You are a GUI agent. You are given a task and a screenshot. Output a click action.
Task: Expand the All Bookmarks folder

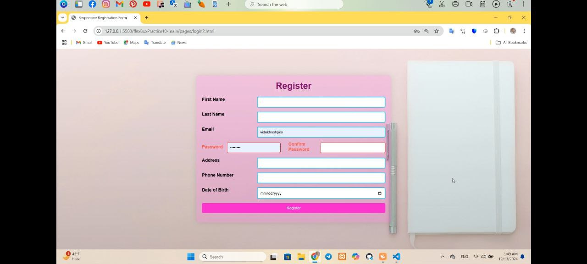[x=511, y=43]
